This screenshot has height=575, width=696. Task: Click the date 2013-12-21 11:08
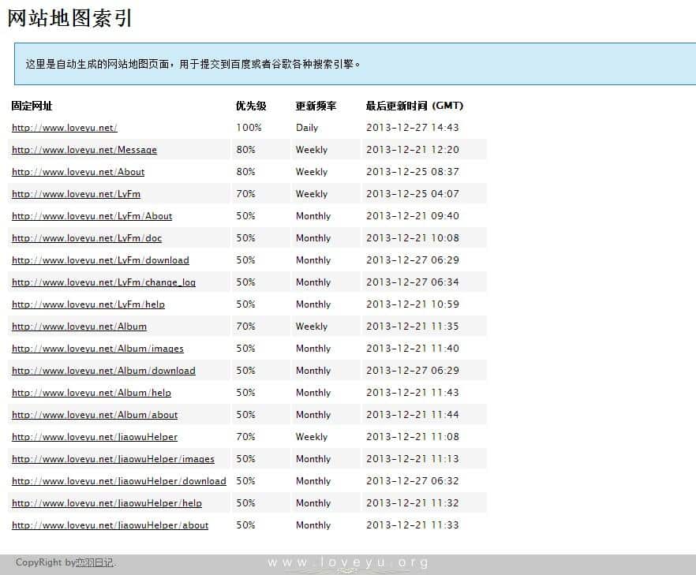[x=413, y=437]
